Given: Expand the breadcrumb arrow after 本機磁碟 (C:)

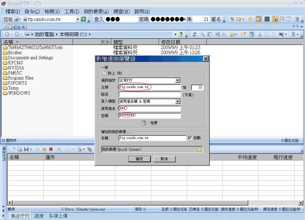Looking at the screenshot, I should point(90,34).
